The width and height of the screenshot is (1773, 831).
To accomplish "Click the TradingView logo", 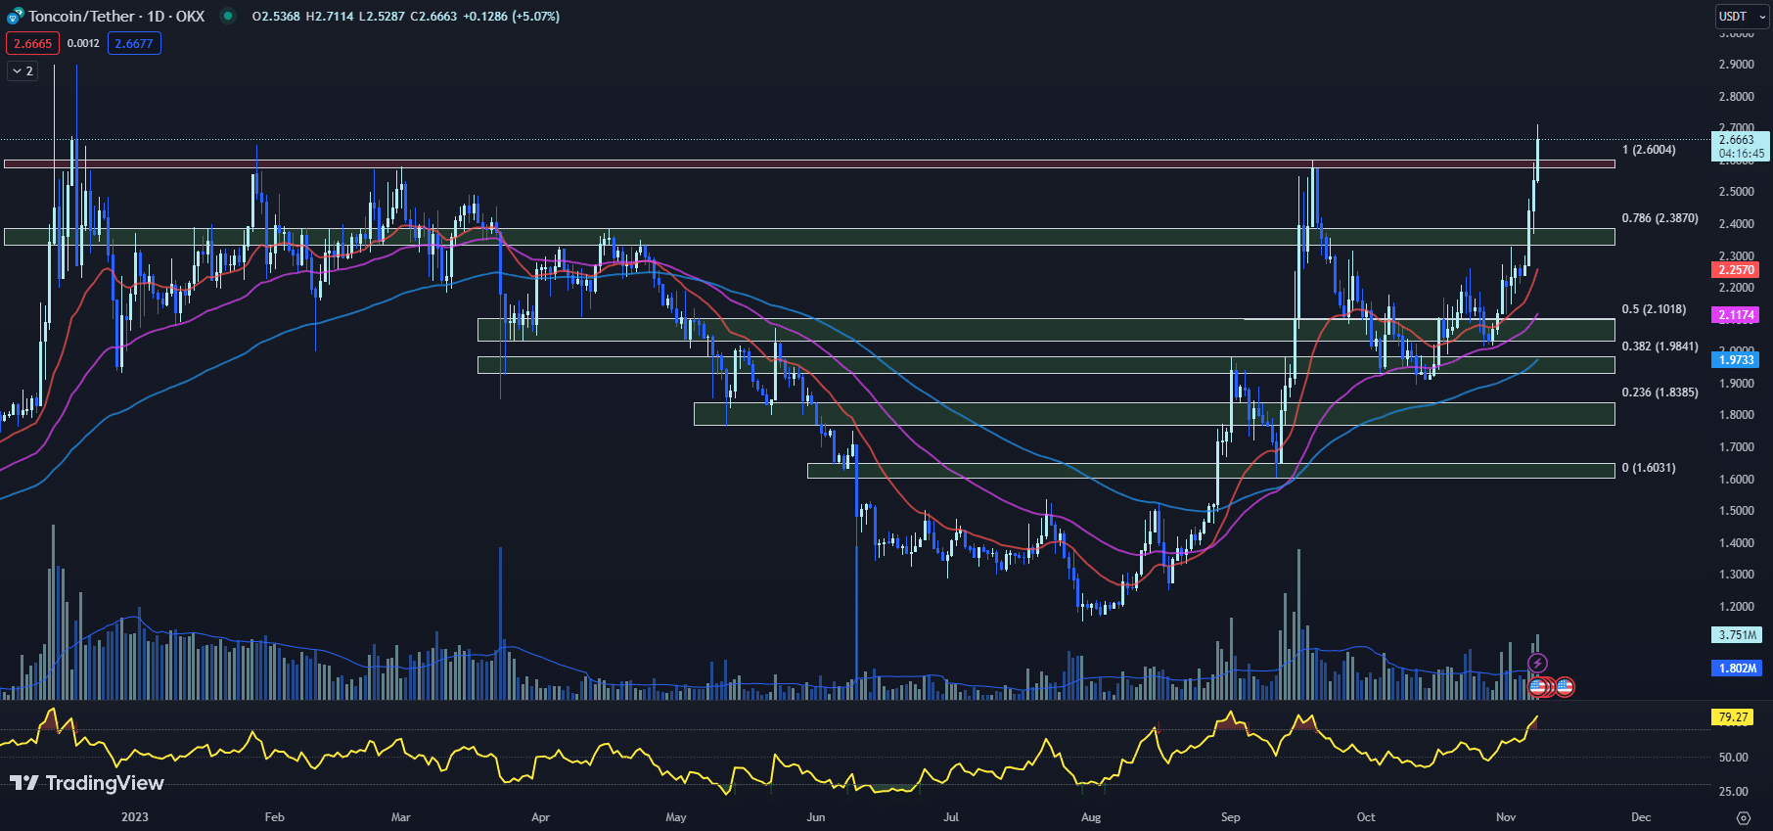I will pos(87,783).
